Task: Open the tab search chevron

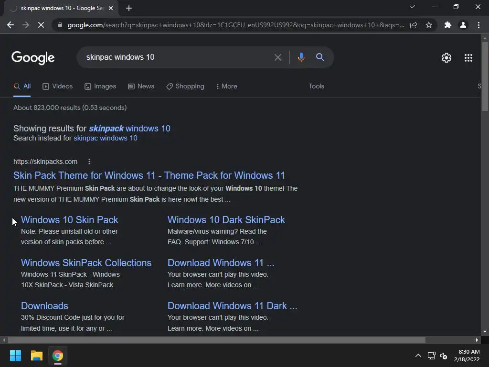Action: 412,7
